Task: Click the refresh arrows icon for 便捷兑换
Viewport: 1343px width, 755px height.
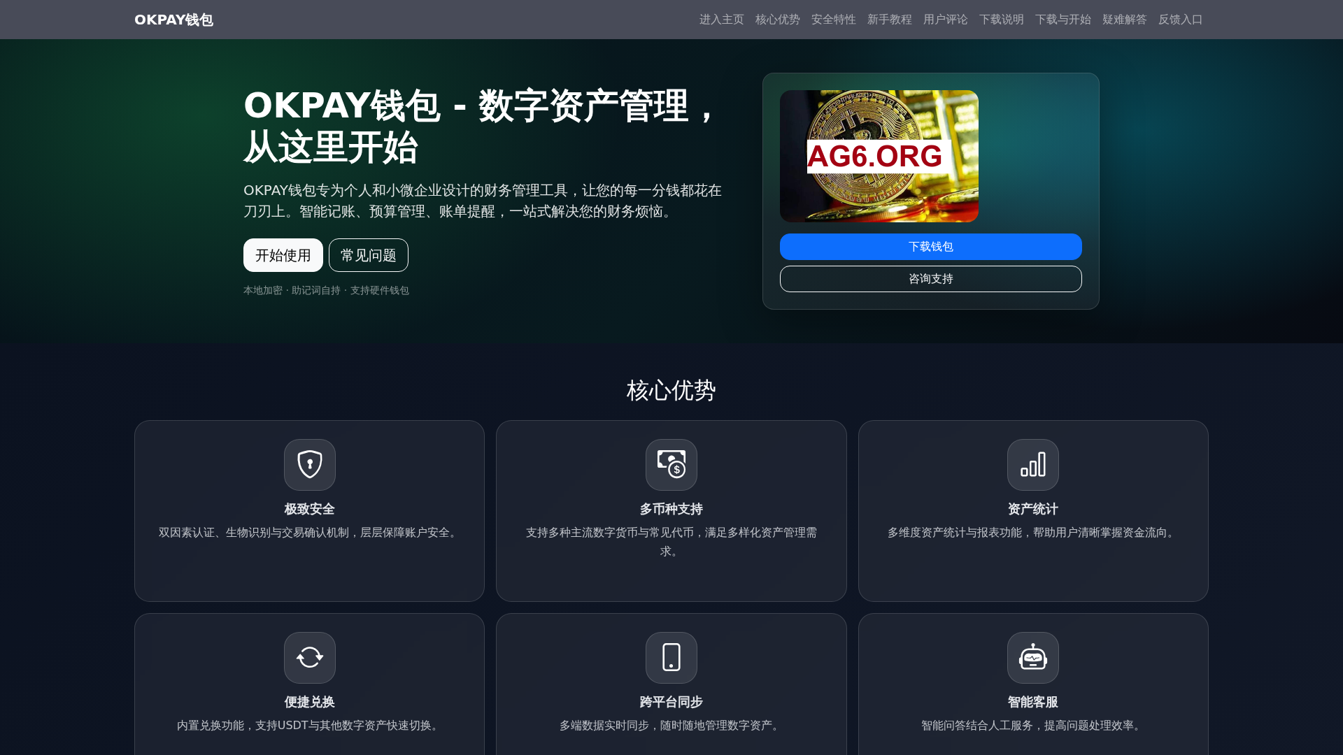Action: (310, 658)
